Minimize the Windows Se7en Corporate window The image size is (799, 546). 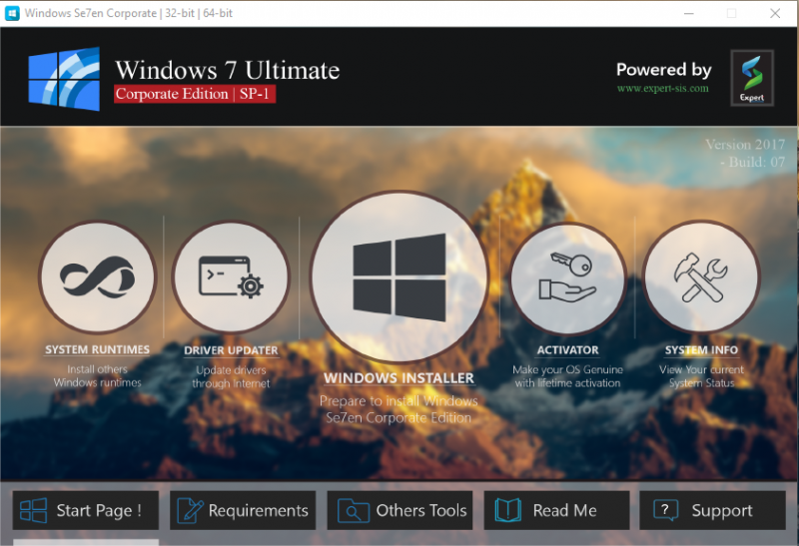click(x=689, y=13)
